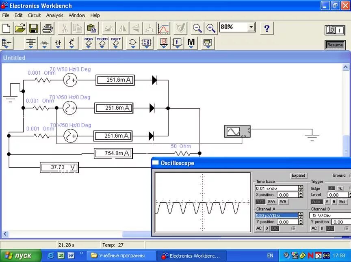Print the circuit using printer icon
The width and height of the screenshot is (351, 262).
48,28
